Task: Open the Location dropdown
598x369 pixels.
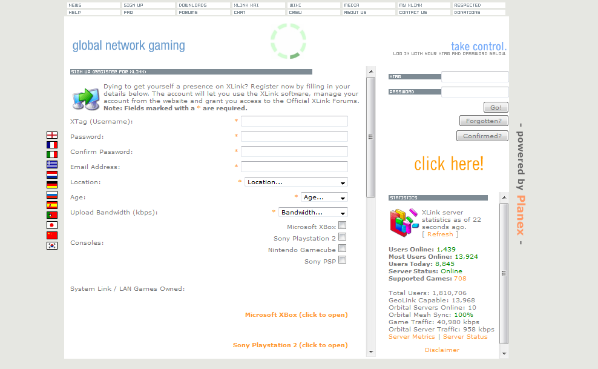Action: (296, 182)
